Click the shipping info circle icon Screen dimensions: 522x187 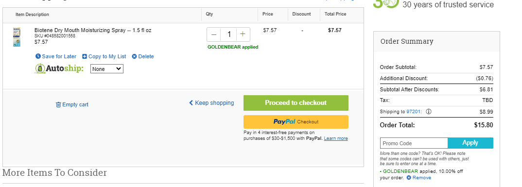[x=429, y=112]
